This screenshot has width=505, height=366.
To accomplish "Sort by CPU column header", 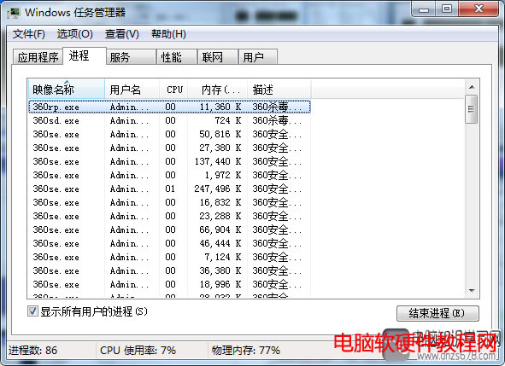I will tap(174, 90).
